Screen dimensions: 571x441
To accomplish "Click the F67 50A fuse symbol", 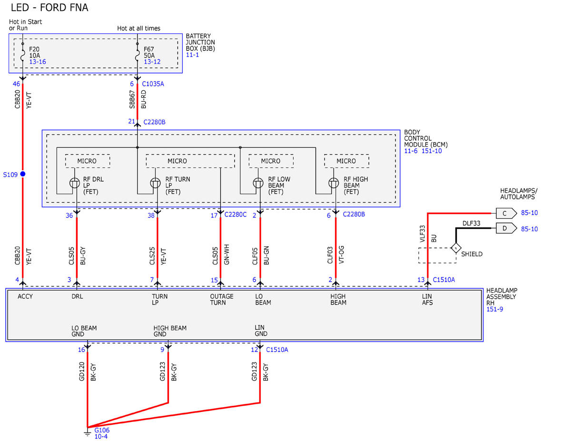I will pyautogui.click(x=138, y=56).
